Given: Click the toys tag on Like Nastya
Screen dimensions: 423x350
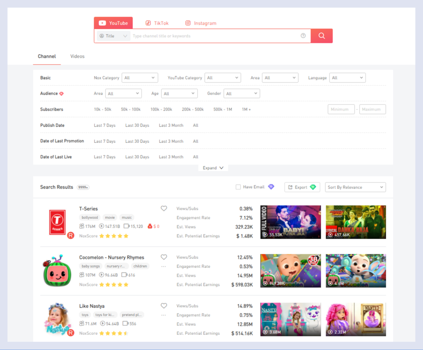Looking at the screenshot, I should tap(85, 315).
